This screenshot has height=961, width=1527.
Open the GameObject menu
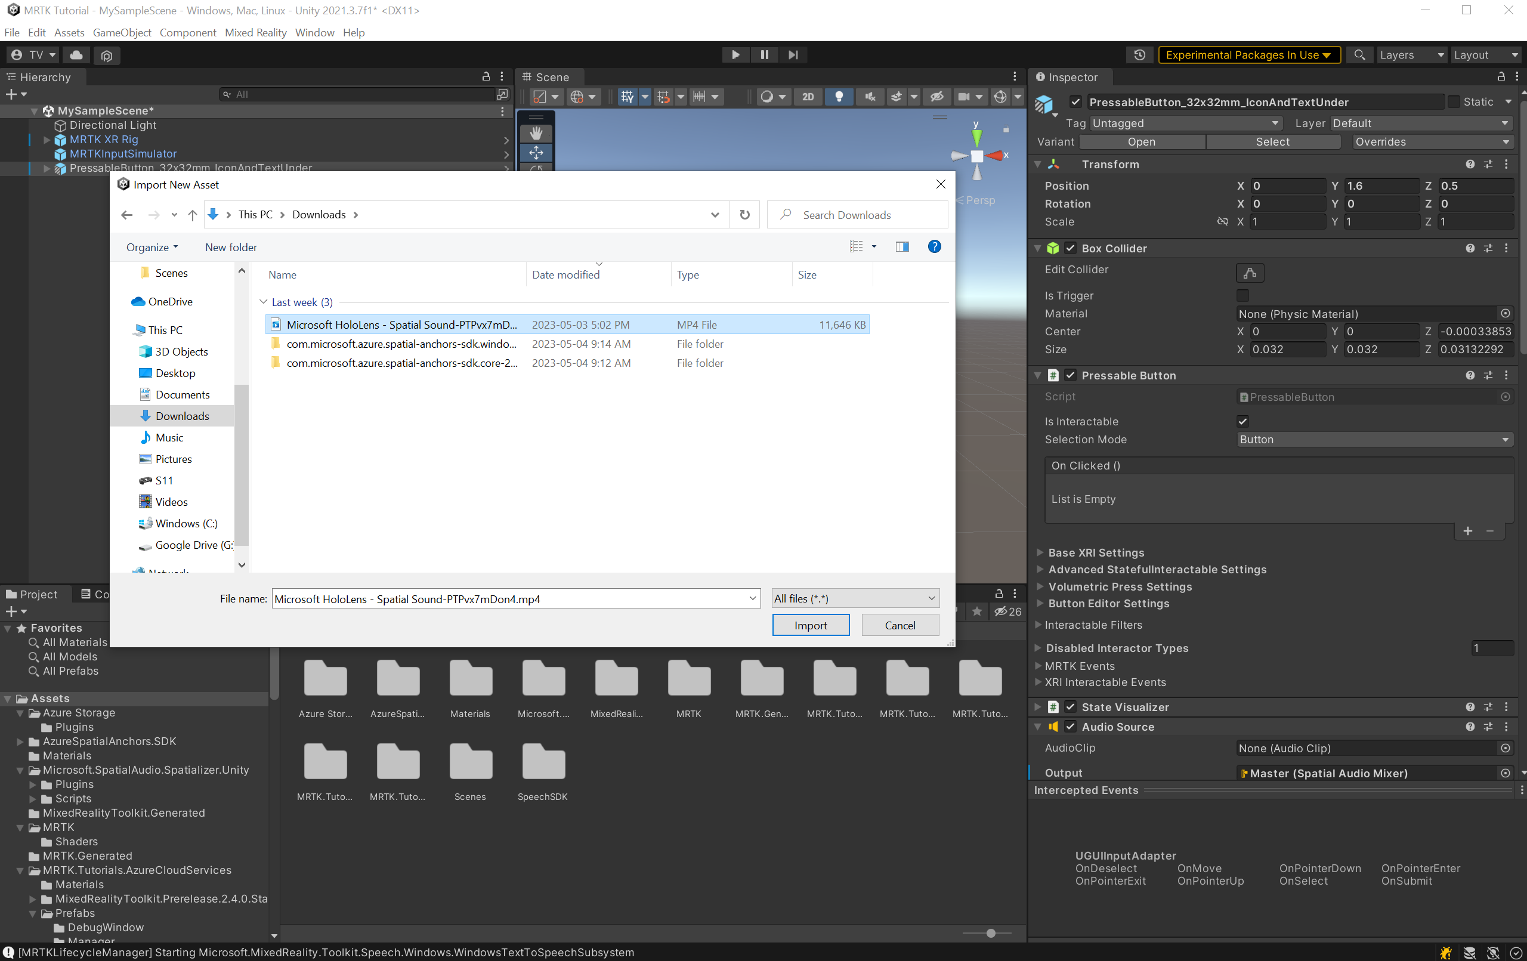(122, 32)
